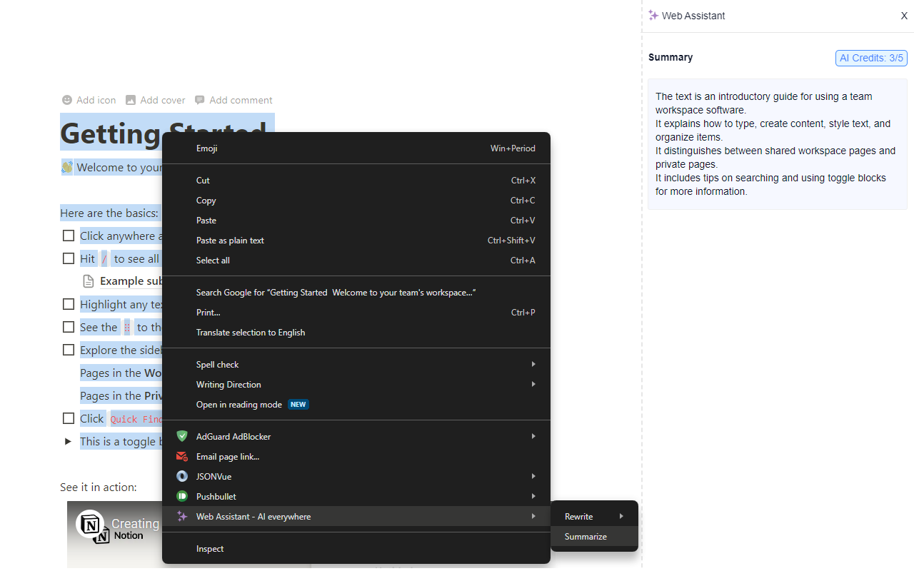Select Rewrite in the submenu
914x571 pixels.
pyautogui.click(x=594, y=516)
